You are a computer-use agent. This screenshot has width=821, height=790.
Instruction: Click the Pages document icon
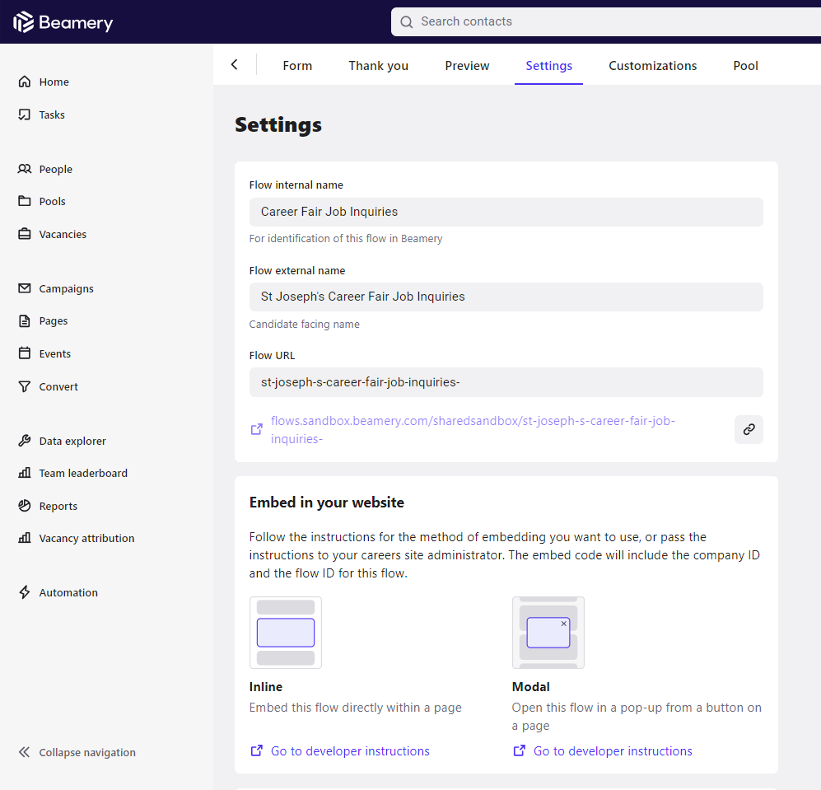pos(25,320)
